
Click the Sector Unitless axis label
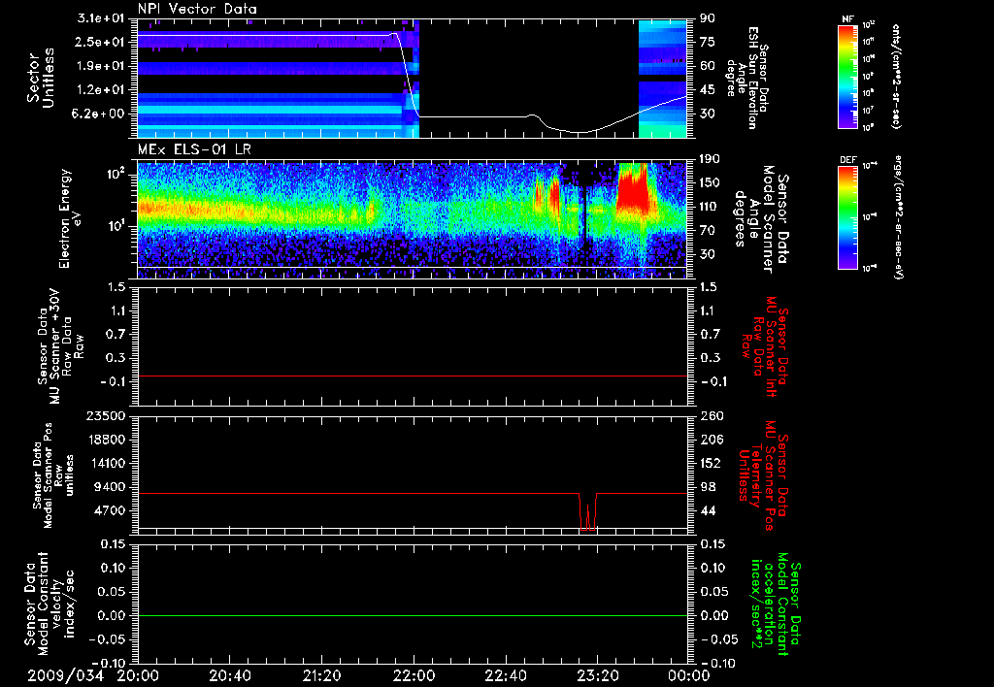42,78
